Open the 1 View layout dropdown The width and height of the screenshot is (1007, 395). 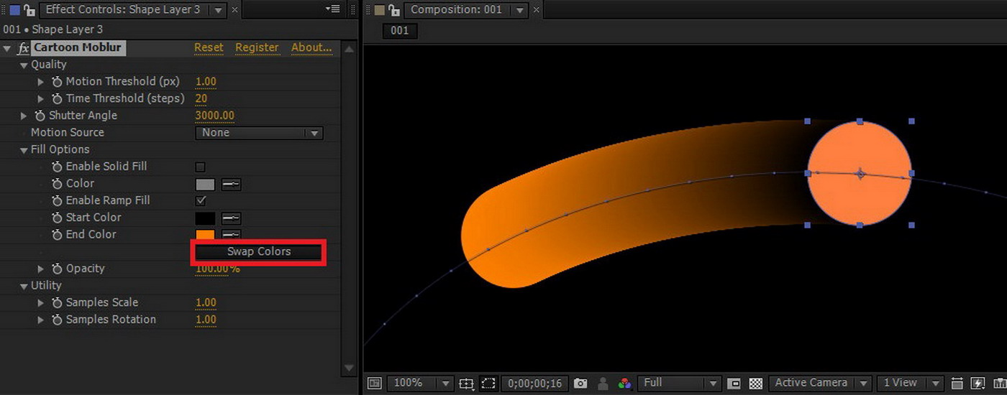pos(911,384)
